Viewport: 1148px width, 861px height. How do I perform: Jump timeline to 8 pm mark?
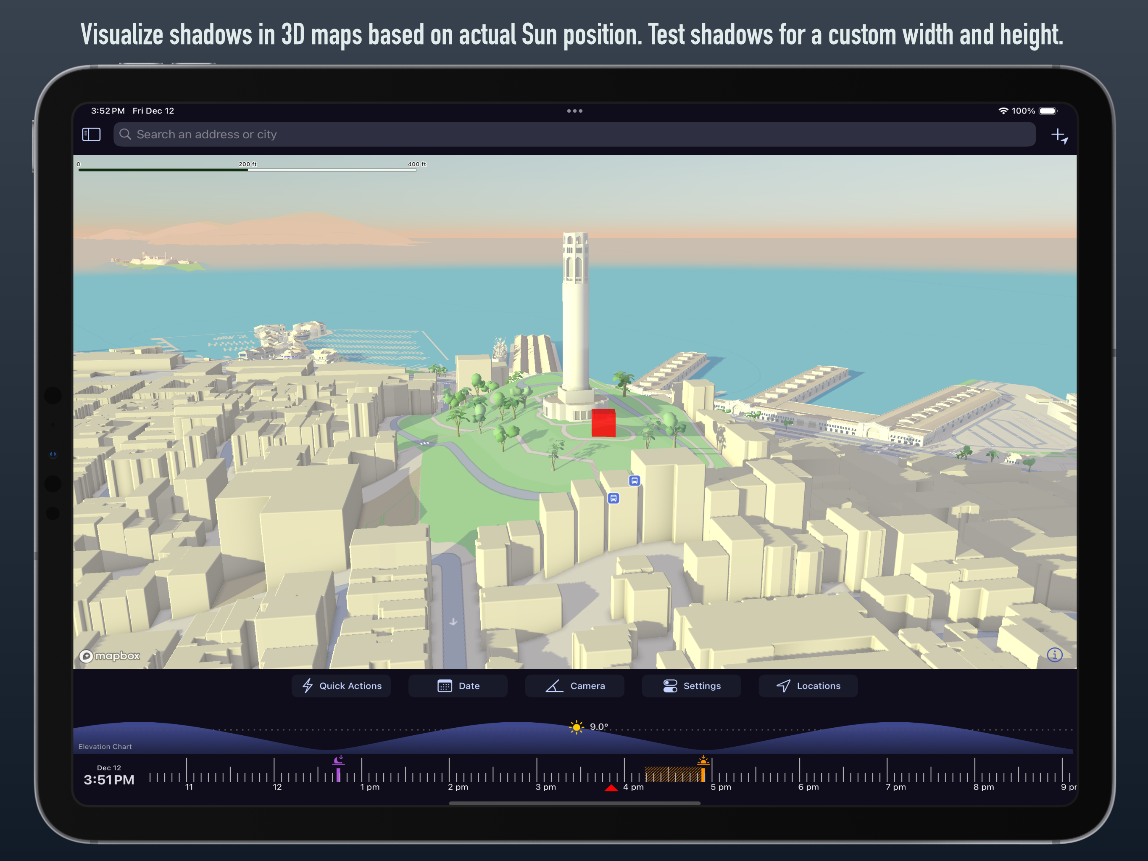(983, 787)
